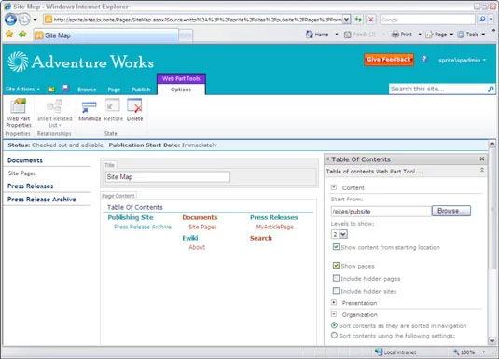Click the zoom level magnifier icon

coord(456,352)
